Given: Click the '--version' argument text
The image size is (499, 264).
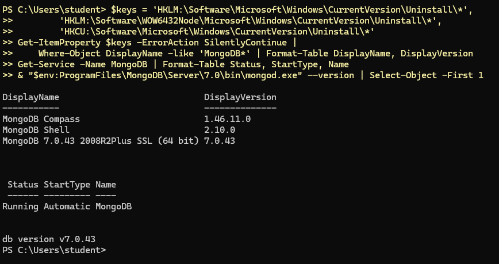Looking at the screenshot, I should [331, 75].
